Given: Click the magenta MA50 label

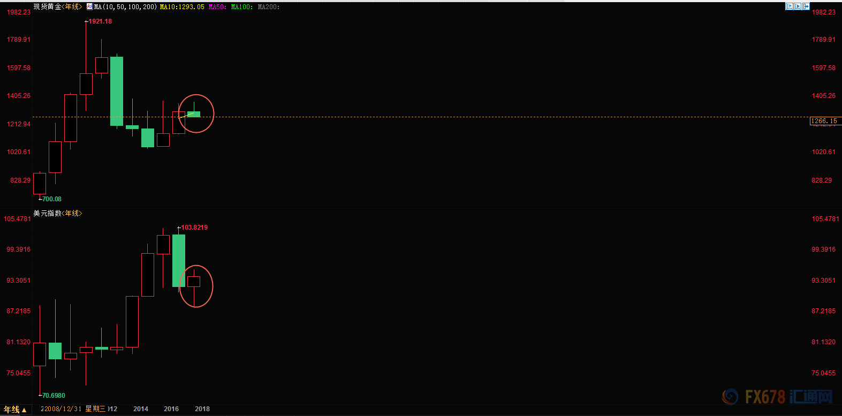Looking at the screenshot, I should [217, 7].
